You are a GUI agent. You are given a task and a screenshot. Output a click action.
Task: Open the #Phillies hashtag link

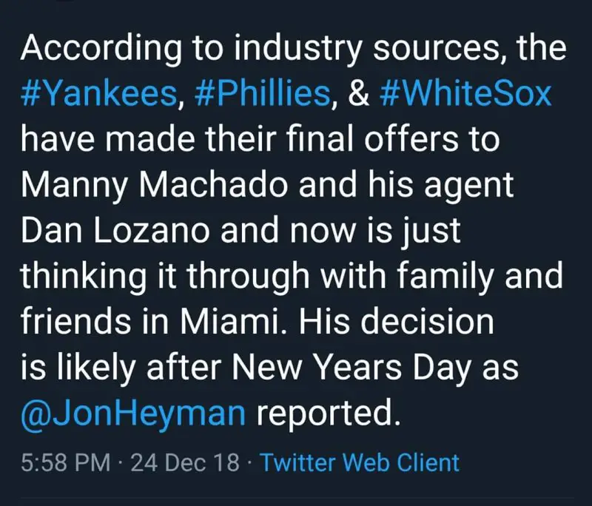(x=262, y=96)
